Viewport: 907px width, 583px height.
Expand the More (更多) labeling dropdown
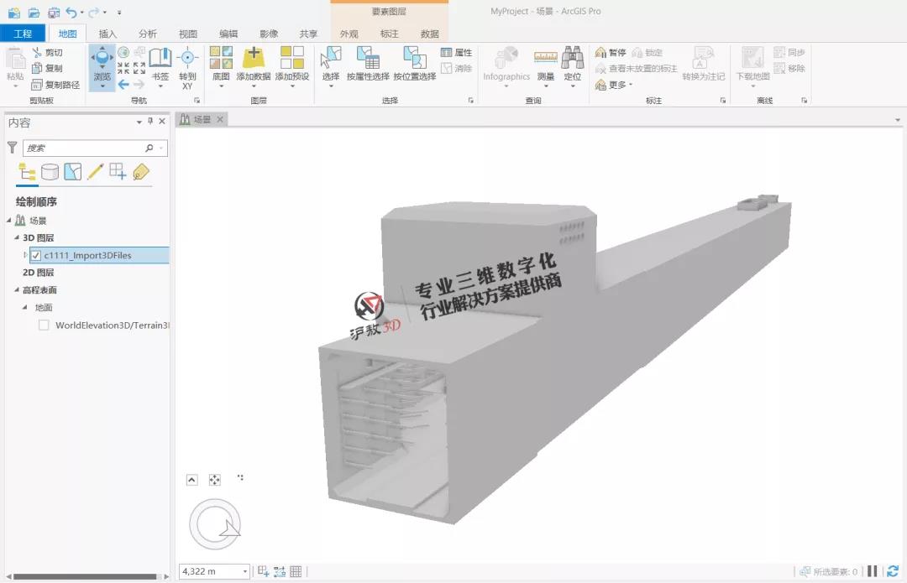click(x=614, y=85)
